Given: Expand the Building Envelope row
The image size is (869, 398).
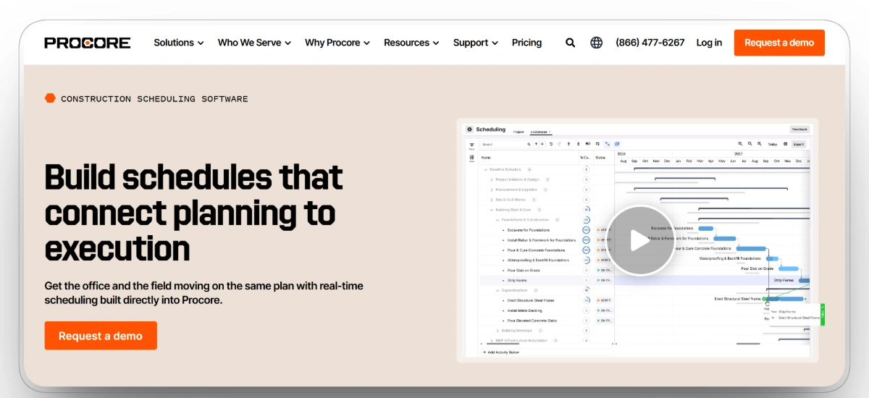Looking at the screenshot, I should [x=498, y=330].
